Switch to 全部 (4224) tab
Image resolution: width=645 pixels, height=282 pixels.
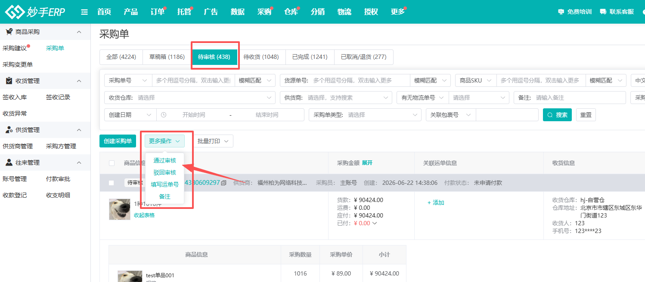pyautogui.click(x=121, y=57)
